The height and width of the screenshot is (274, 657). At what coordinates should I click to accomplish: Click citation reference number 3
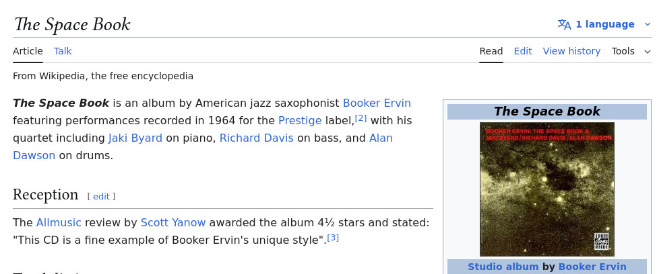point(333,237)
